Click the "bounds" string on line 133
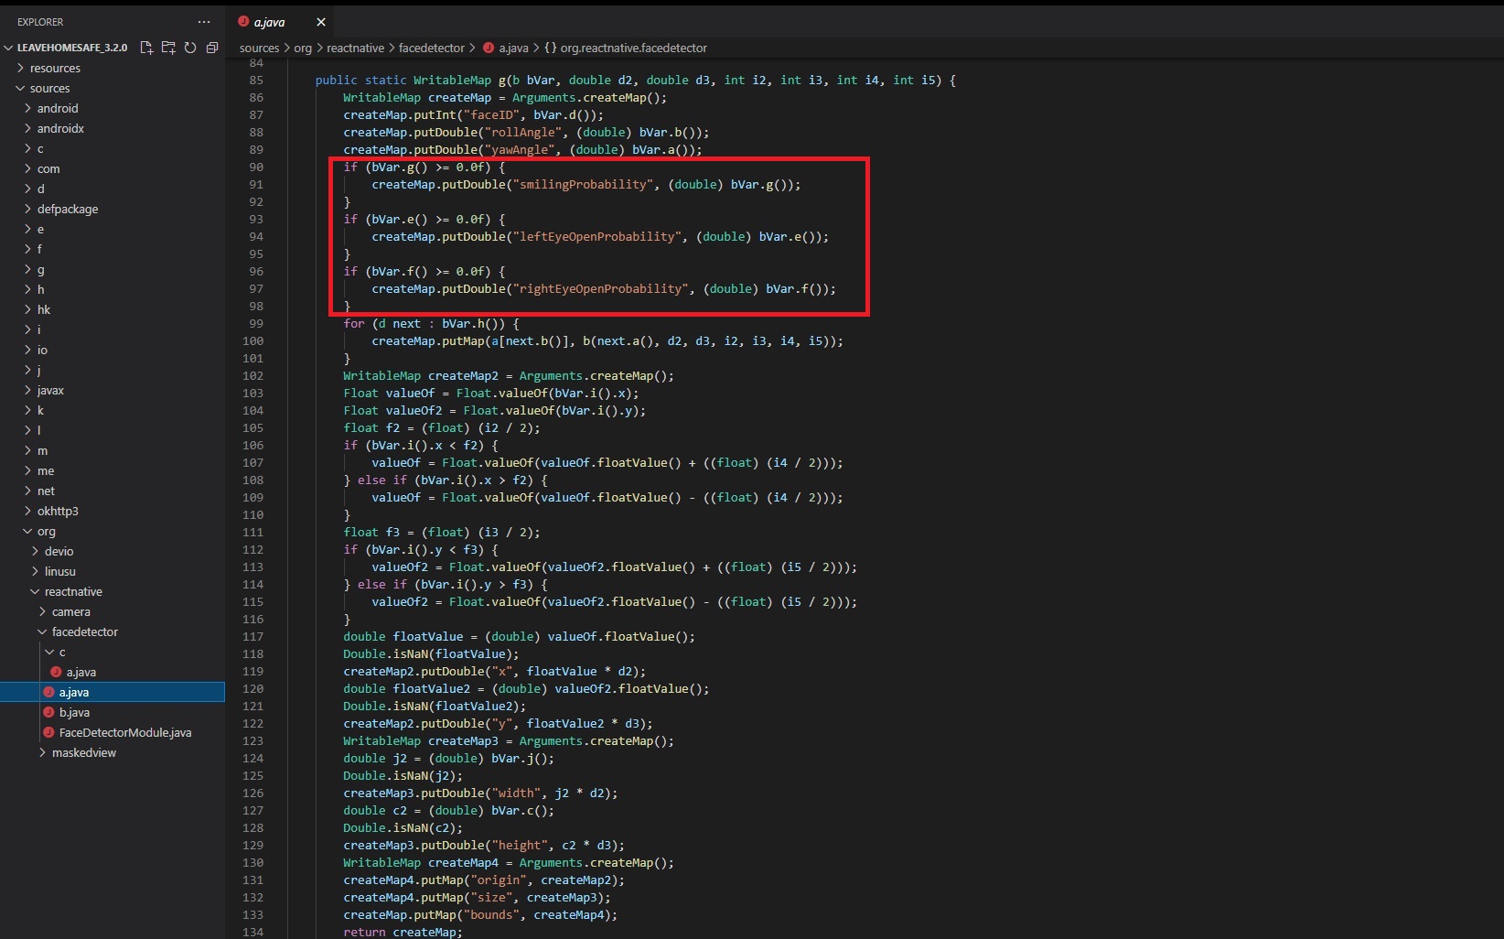The width and height of the screenshot is (1504, 939). click(x=491, y=915)
